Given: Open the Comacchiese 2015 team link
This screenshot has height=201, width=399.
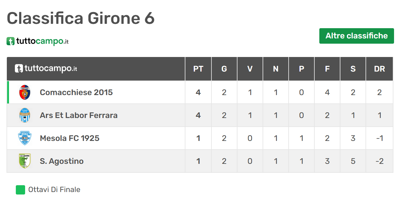Looking at the screenshot, I should (76, 92).
